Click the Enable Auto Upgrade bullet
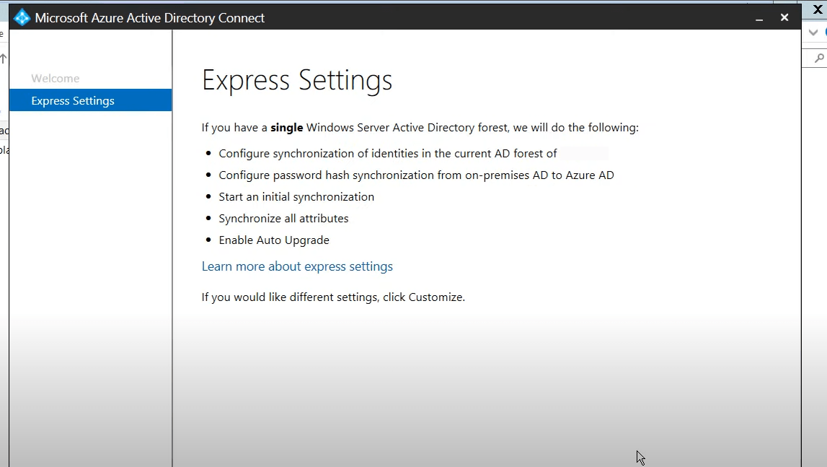The height and width of the screenshot is (467, 827). point(274,240)
